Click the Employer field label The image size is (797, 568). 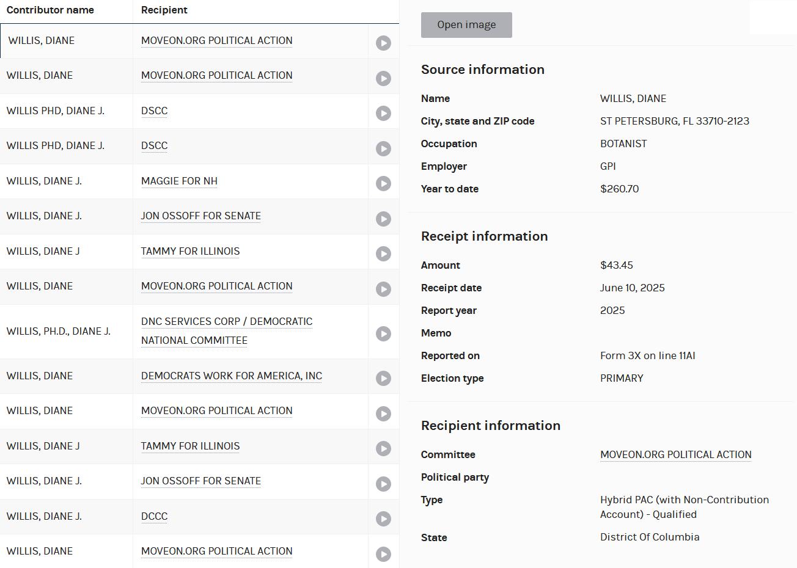[444, 166]
